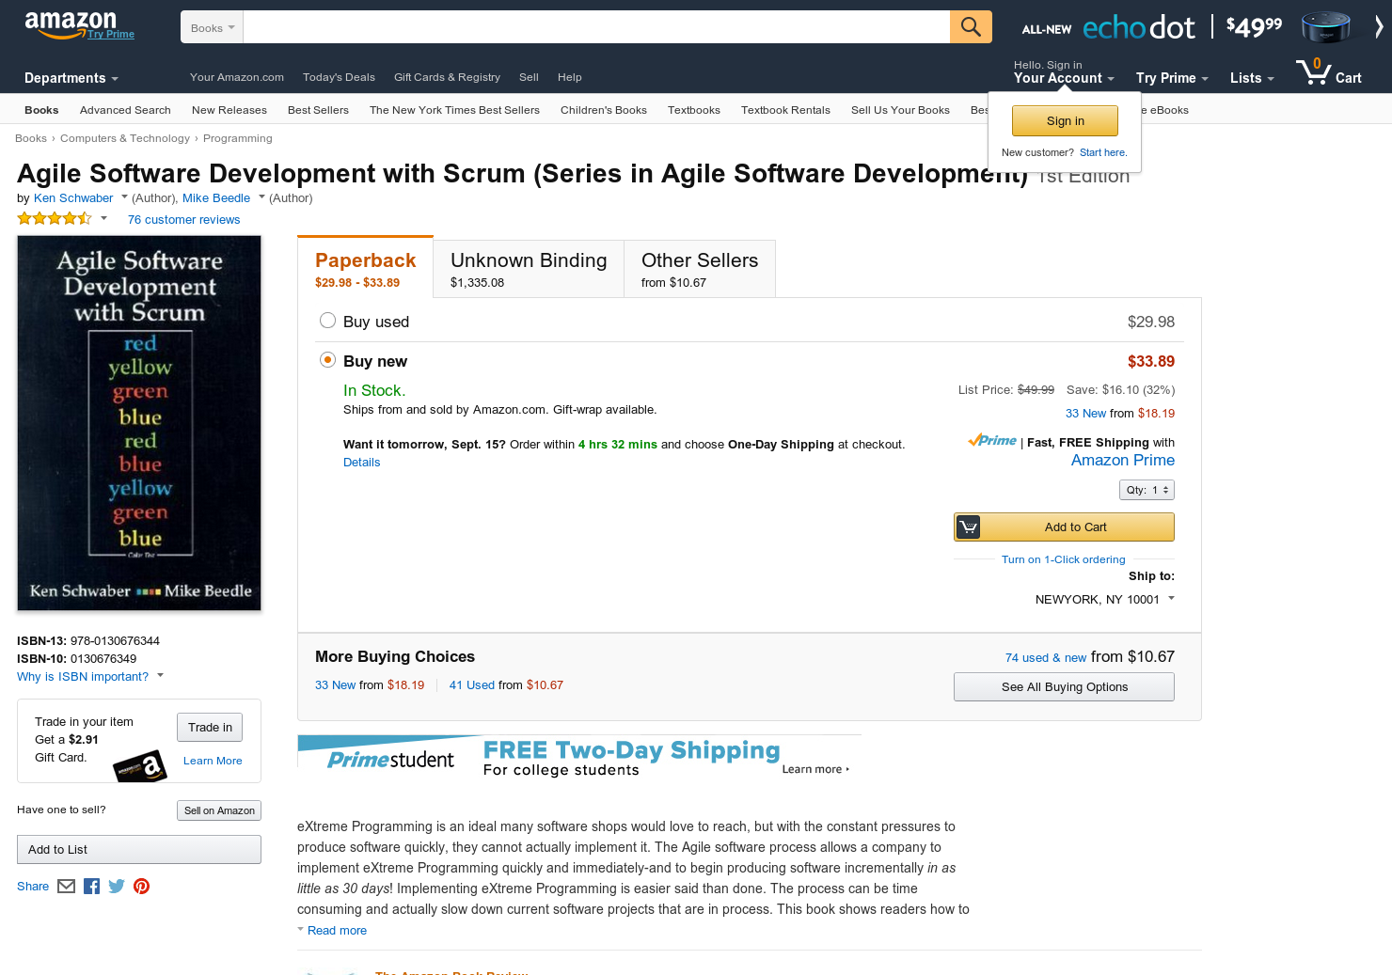Screen dimensions: 1392x975
Task: Select the Buy used option
Action: (x=327, y=320)
